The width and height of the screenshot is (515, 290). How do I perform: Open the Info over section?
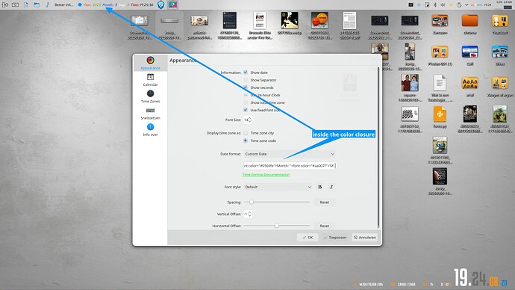tap(150, 130)
